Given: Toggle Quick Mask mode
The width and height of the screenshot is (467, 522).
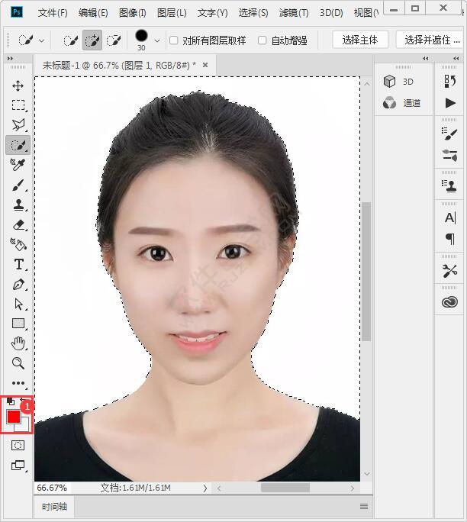Looking at the screenshot, I should tap(18, 445).
